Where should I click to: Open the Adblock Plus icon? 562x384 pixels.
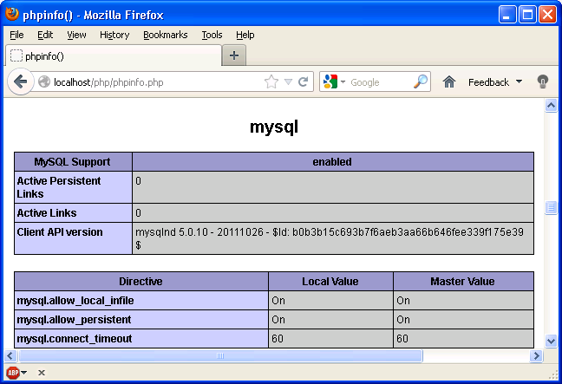13,373
